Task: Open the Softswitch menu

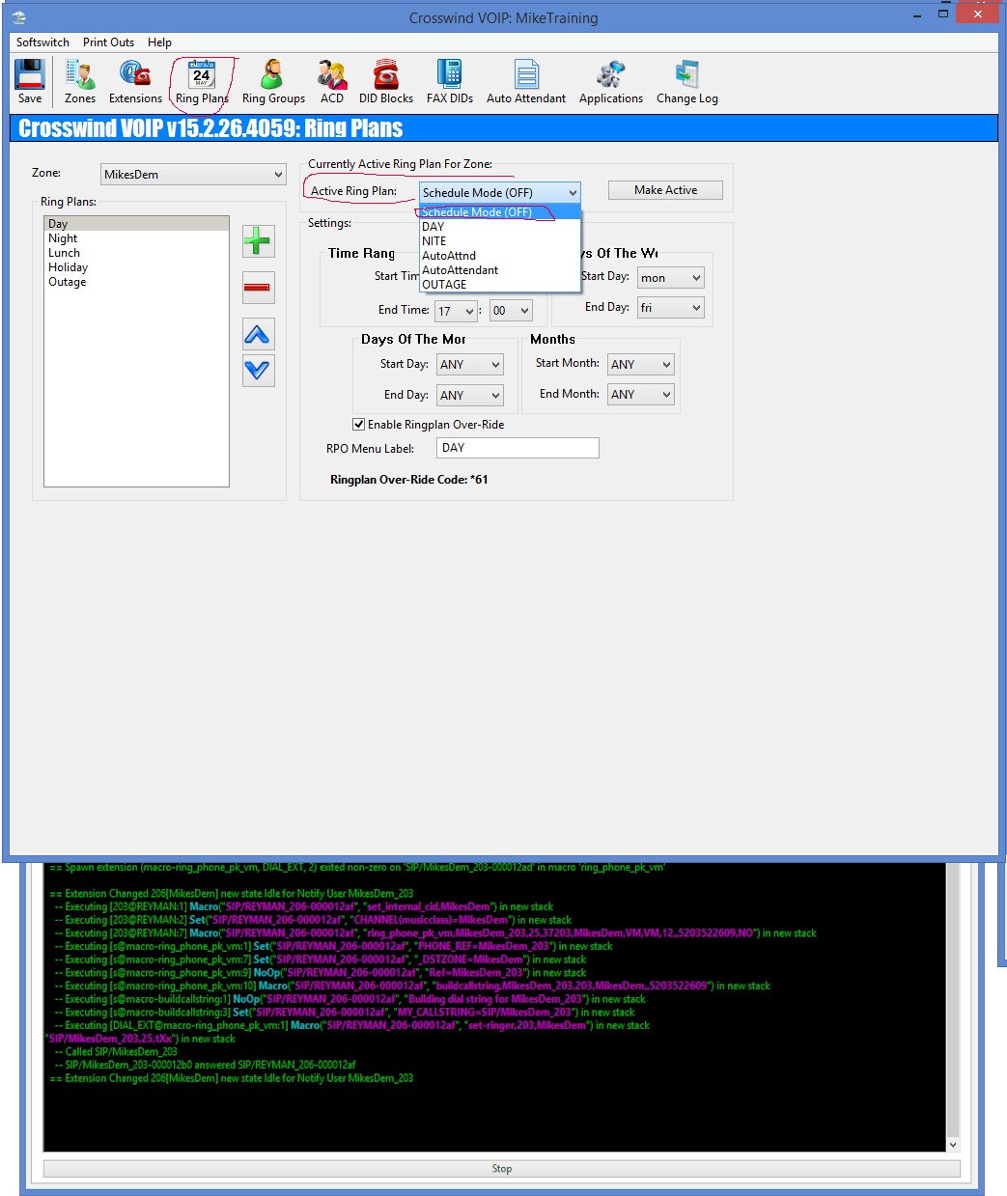Action: (42, 42)
